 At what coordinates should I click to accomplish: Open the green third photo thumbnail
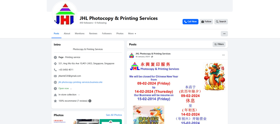[x=111, y=122]
